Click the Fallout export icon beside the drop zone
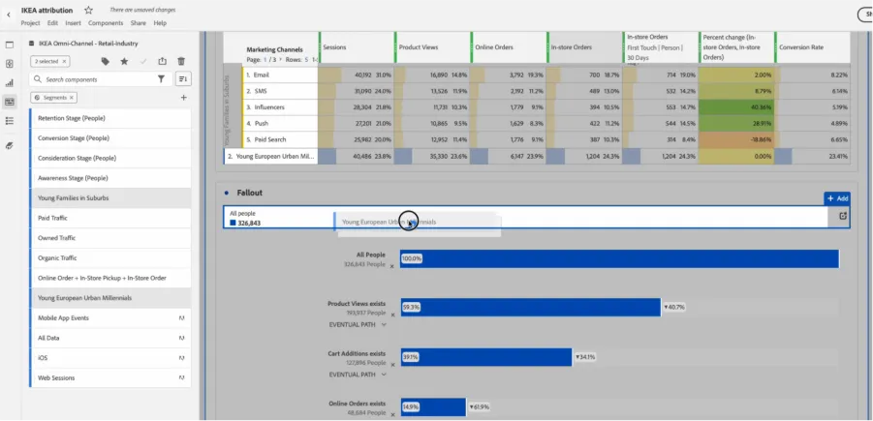The width and height of the screenshot is (873, 421). pos(842,217)
